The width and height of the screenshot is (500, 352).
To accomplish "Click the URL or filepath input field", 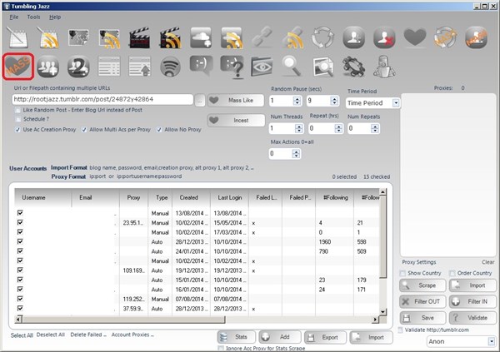I will point(102,99).
